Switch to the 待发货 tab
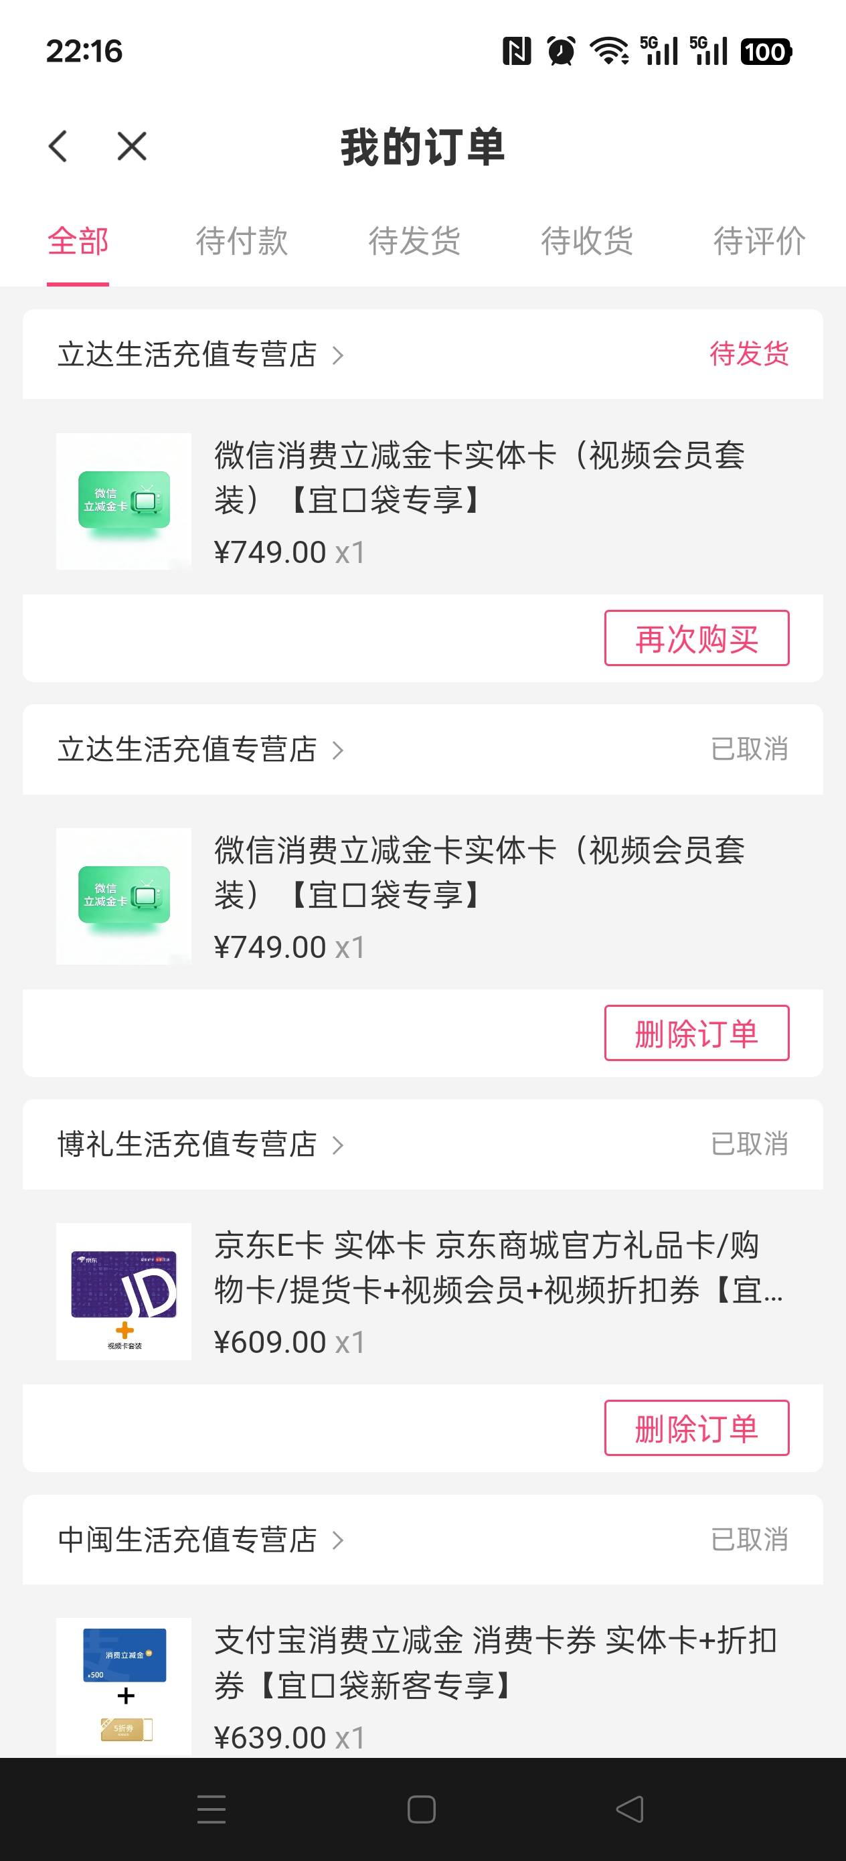Viewport: 846px width, 1861px height. (x=414, y=241)
